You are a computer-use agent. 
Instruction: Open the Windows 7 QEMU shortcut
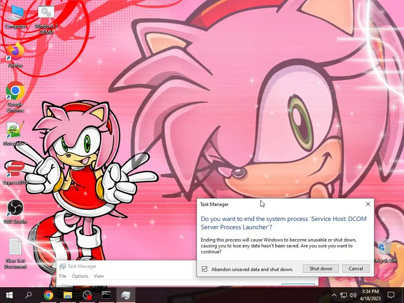pyautogui.click(x=46, y=20)
